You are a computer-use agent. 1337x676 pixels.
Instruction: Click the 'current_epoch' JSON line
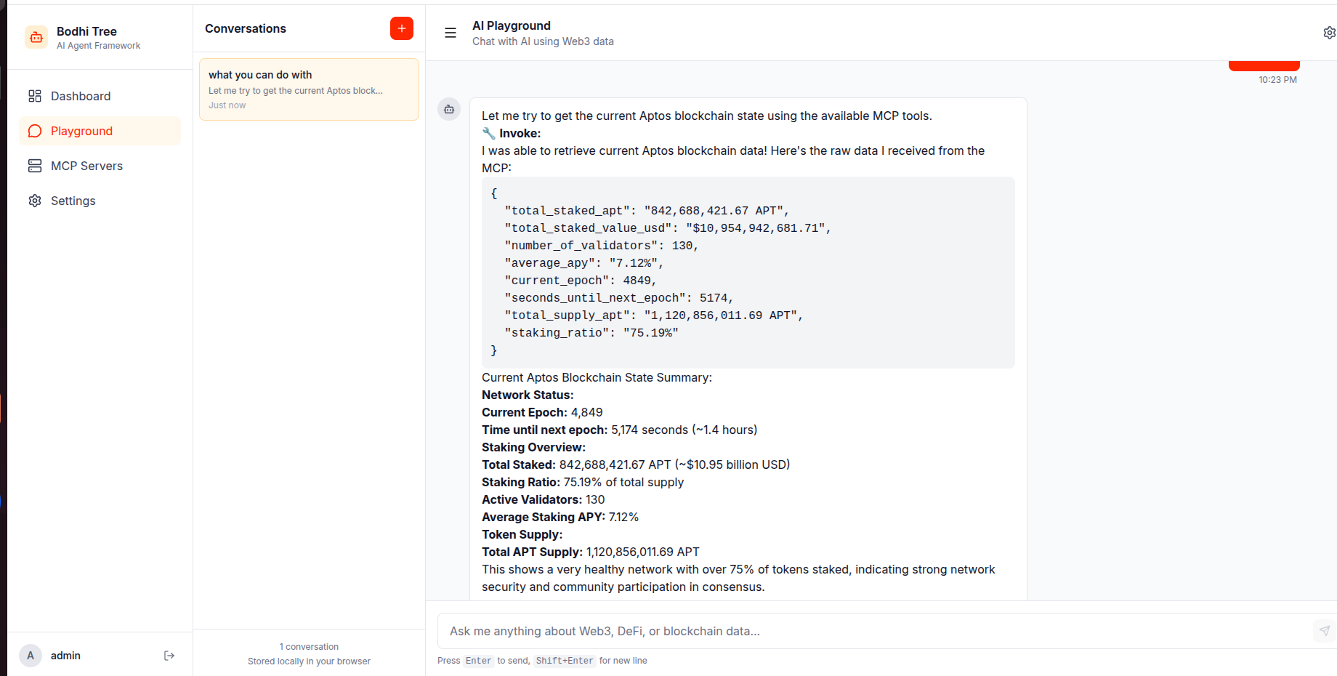tap(581, 281)
